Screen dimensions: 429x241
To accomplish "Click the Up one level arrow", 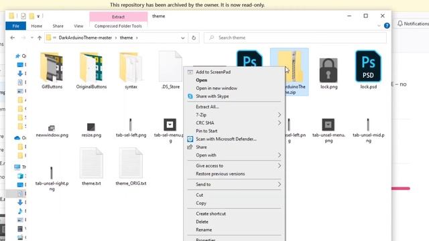I will 40,37.
